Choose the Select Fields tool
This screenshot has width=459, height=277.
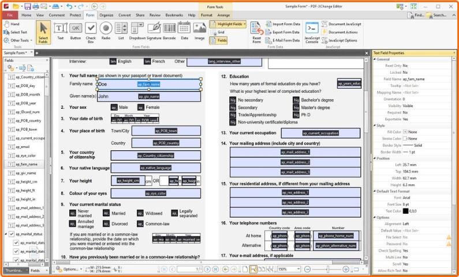43,32
